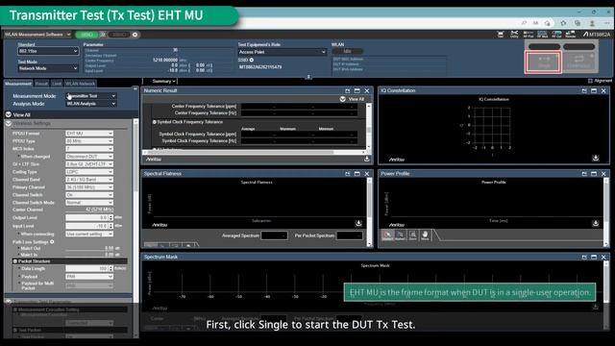Viewport: 615px width, 346px height.
Task: Select the marker tool in Power Profile toolbar
Action: (387, 235)
